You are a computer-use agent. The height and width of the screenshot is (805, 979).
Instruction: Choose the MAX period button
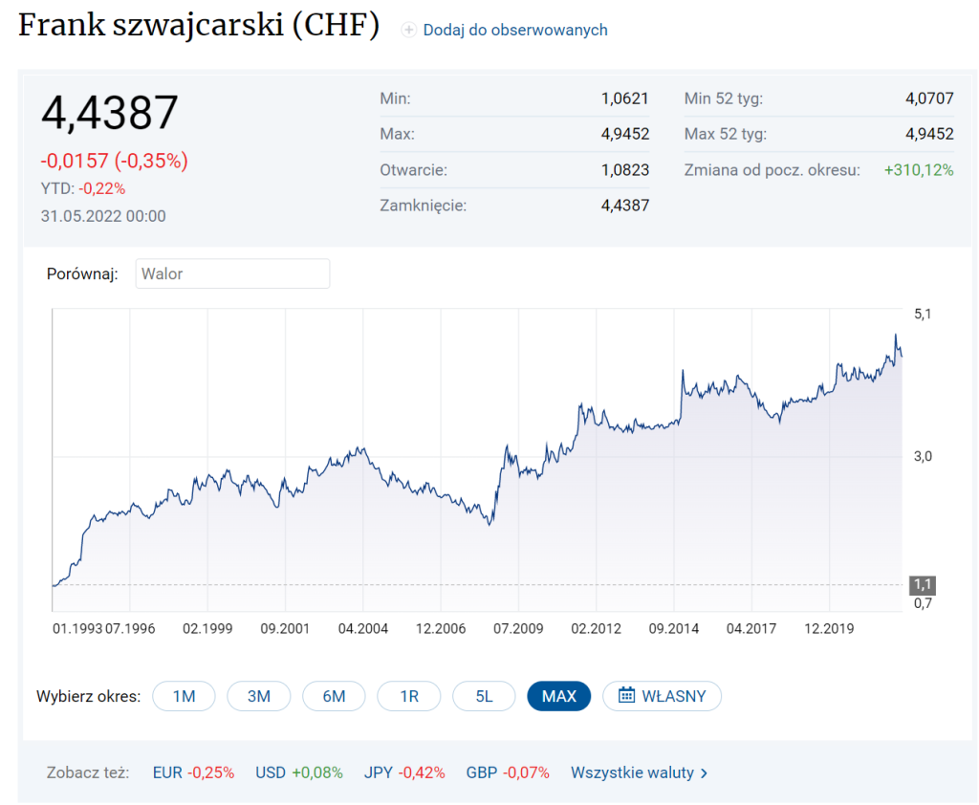click(x=558, y=696)
